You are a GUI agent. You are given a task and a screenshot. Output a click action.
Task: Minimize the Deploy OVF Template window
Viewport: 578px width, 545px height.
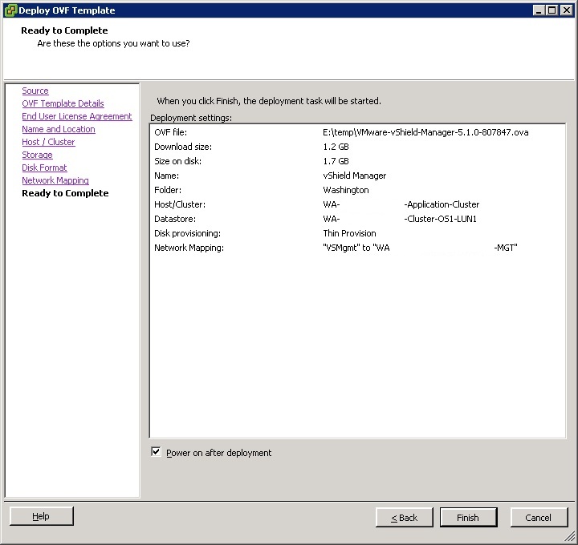(x=538, y=10)
